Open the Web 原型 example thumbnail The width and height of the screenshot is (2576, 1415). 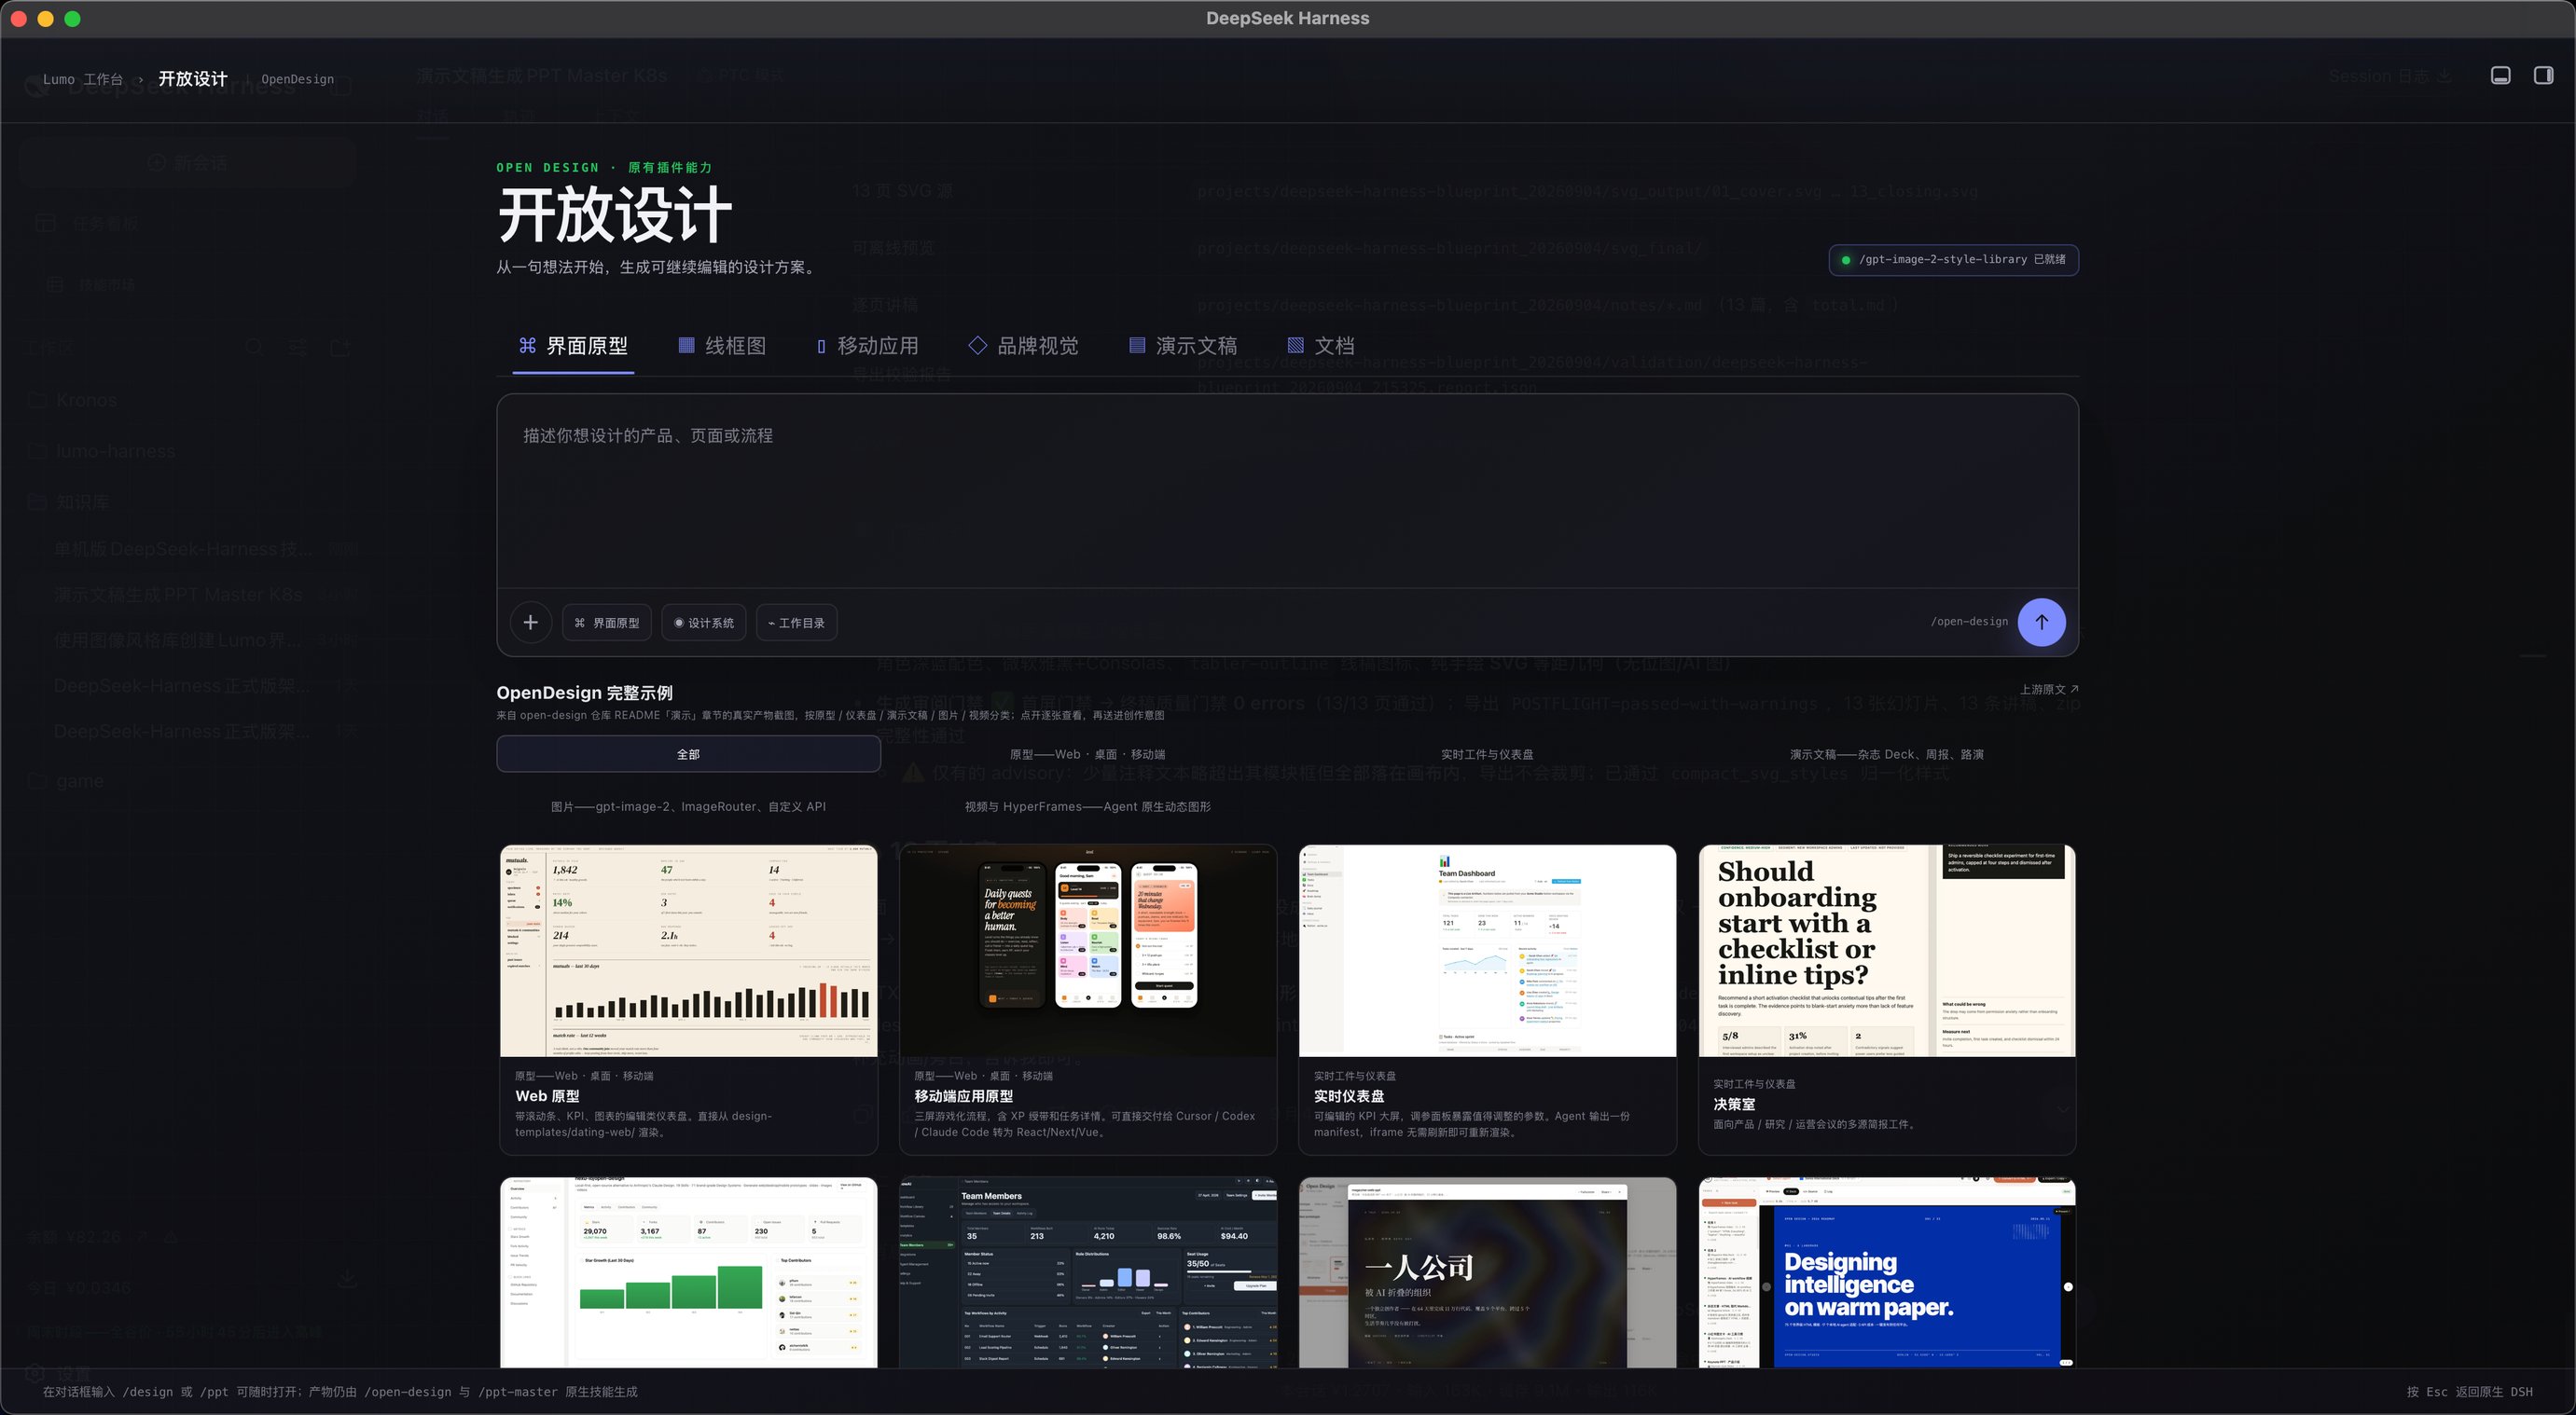coord(688,951)
